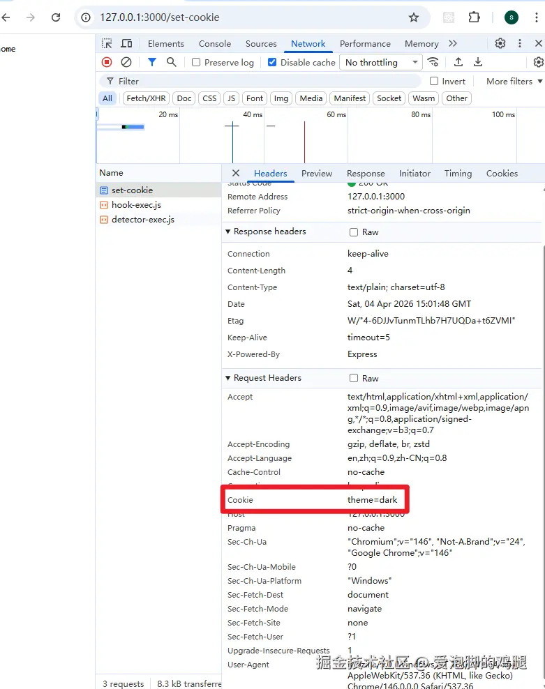Open the More filters dropdown

(x=514, y=82)
